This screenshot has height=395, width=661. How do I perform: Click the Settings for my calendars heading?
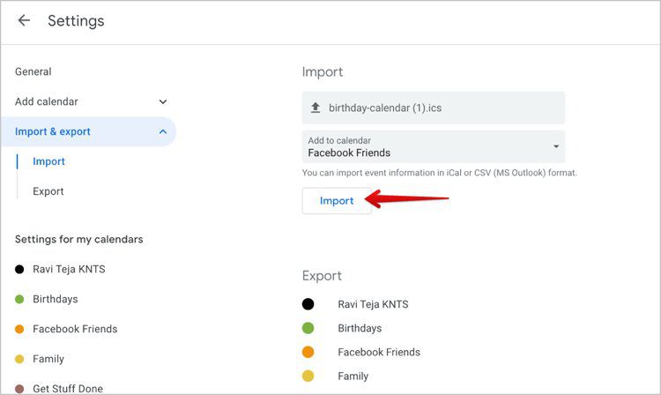[x=78, y=240]
